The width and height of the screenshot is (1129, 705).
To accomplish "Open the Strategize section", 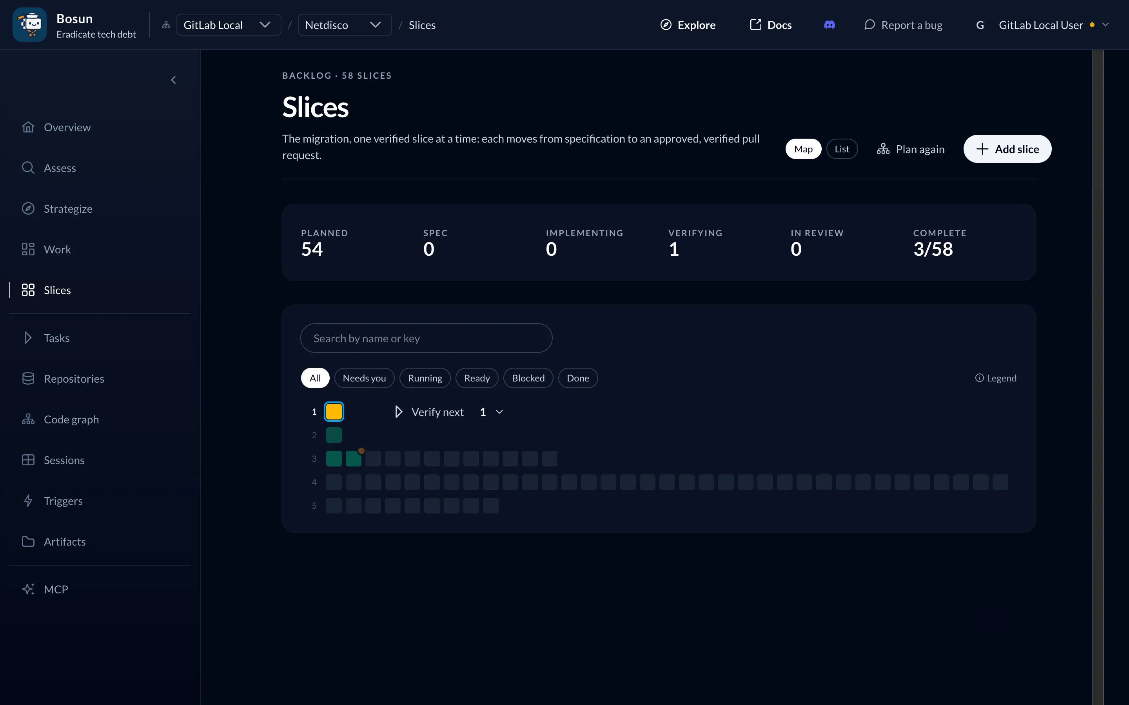I will click(57, 208).
